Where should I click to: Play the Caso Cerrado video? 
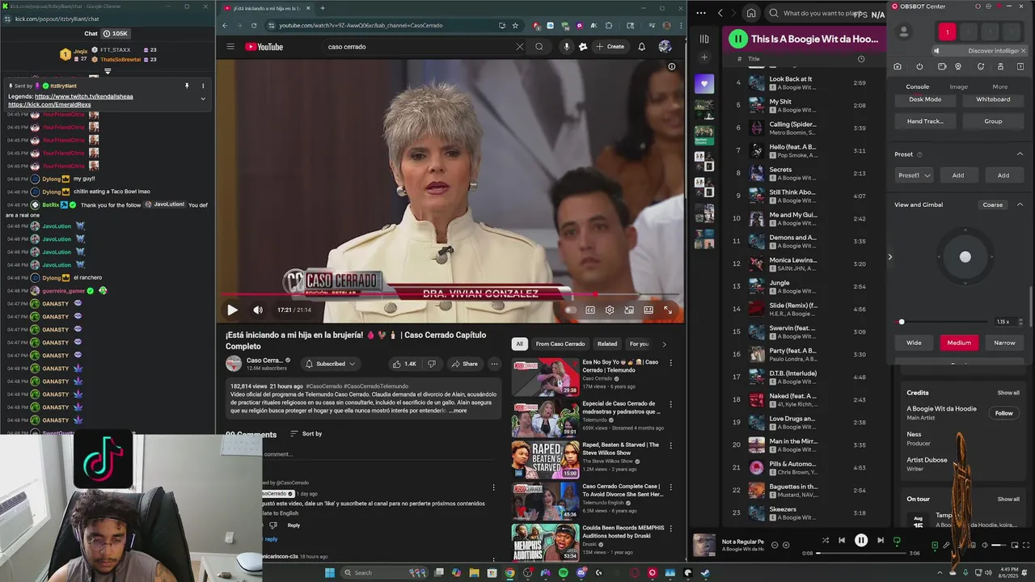(x=232, y=310)
